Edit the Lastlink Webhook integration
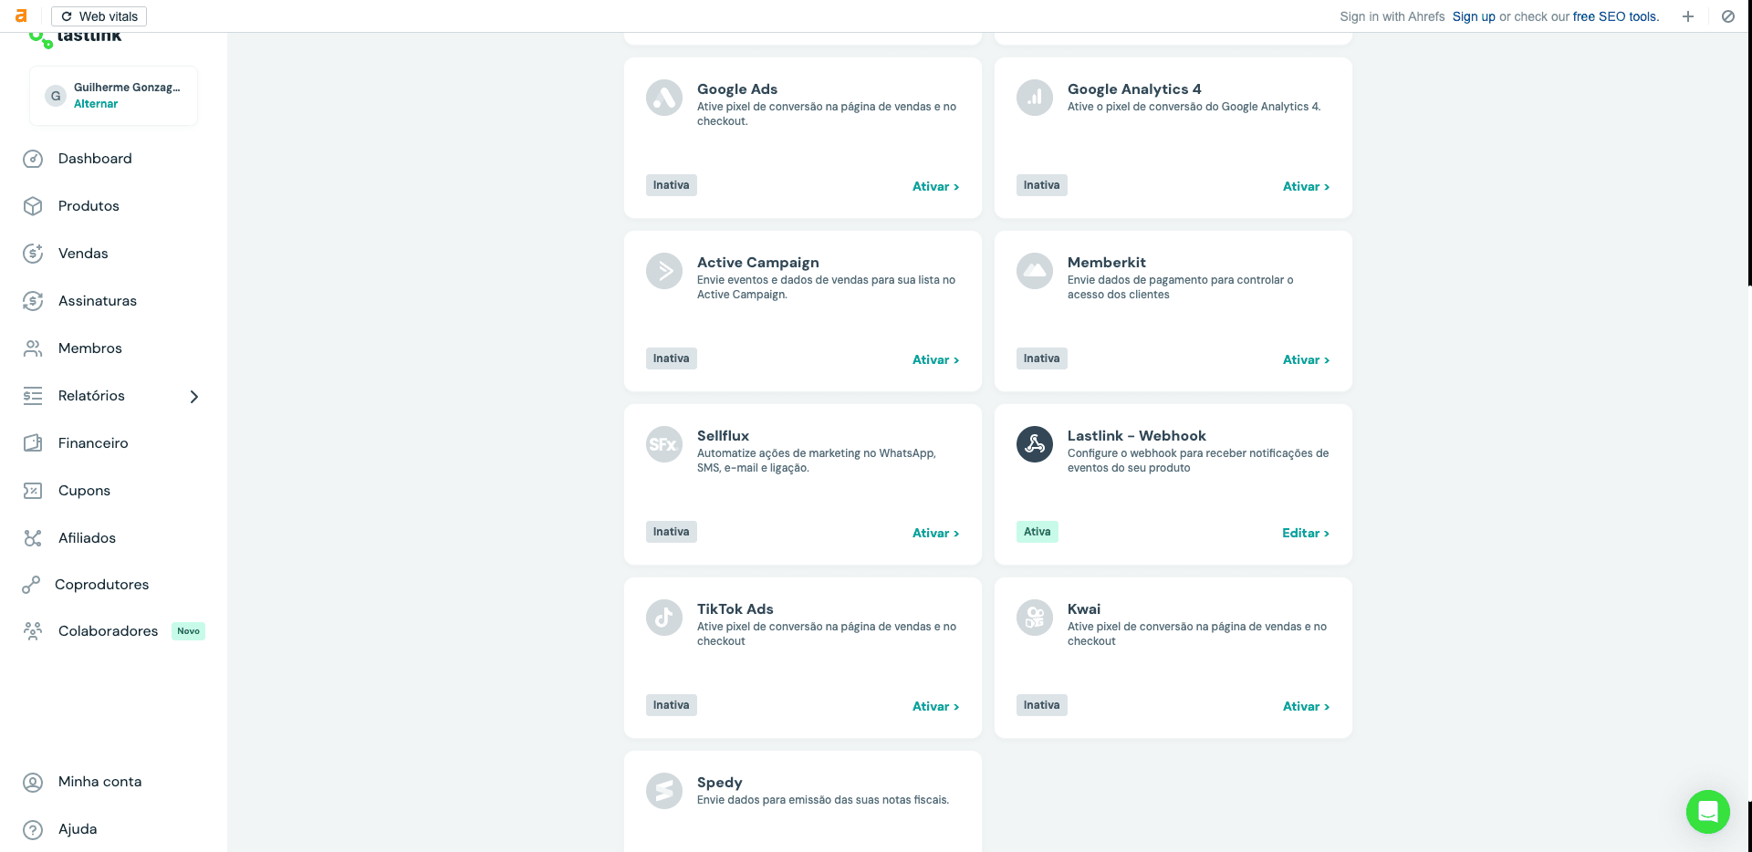1752x852 pixels. 1306,534
